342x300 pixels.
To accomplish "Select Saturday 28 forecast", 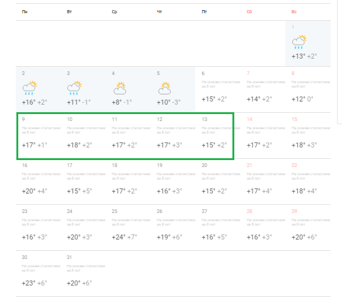I will (x=263, y=228).
